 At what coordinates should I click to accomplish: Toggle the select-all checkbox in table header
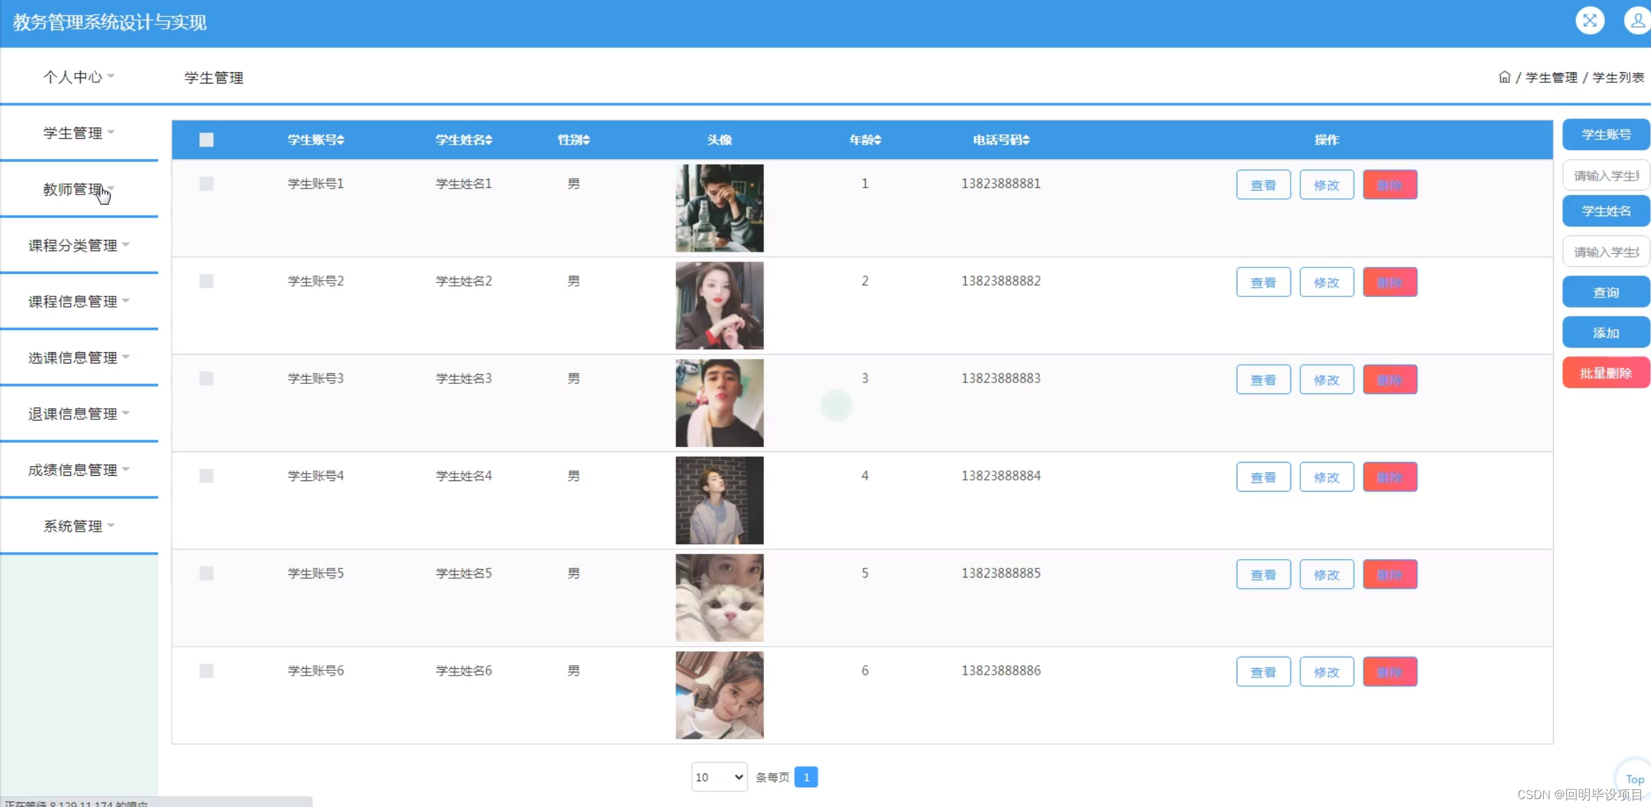[206, 140]
